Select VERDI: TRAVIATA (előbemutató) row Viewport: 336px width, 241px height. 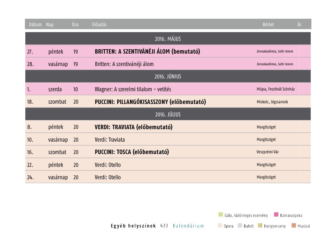pyautogui.click(x=133, y=127)
